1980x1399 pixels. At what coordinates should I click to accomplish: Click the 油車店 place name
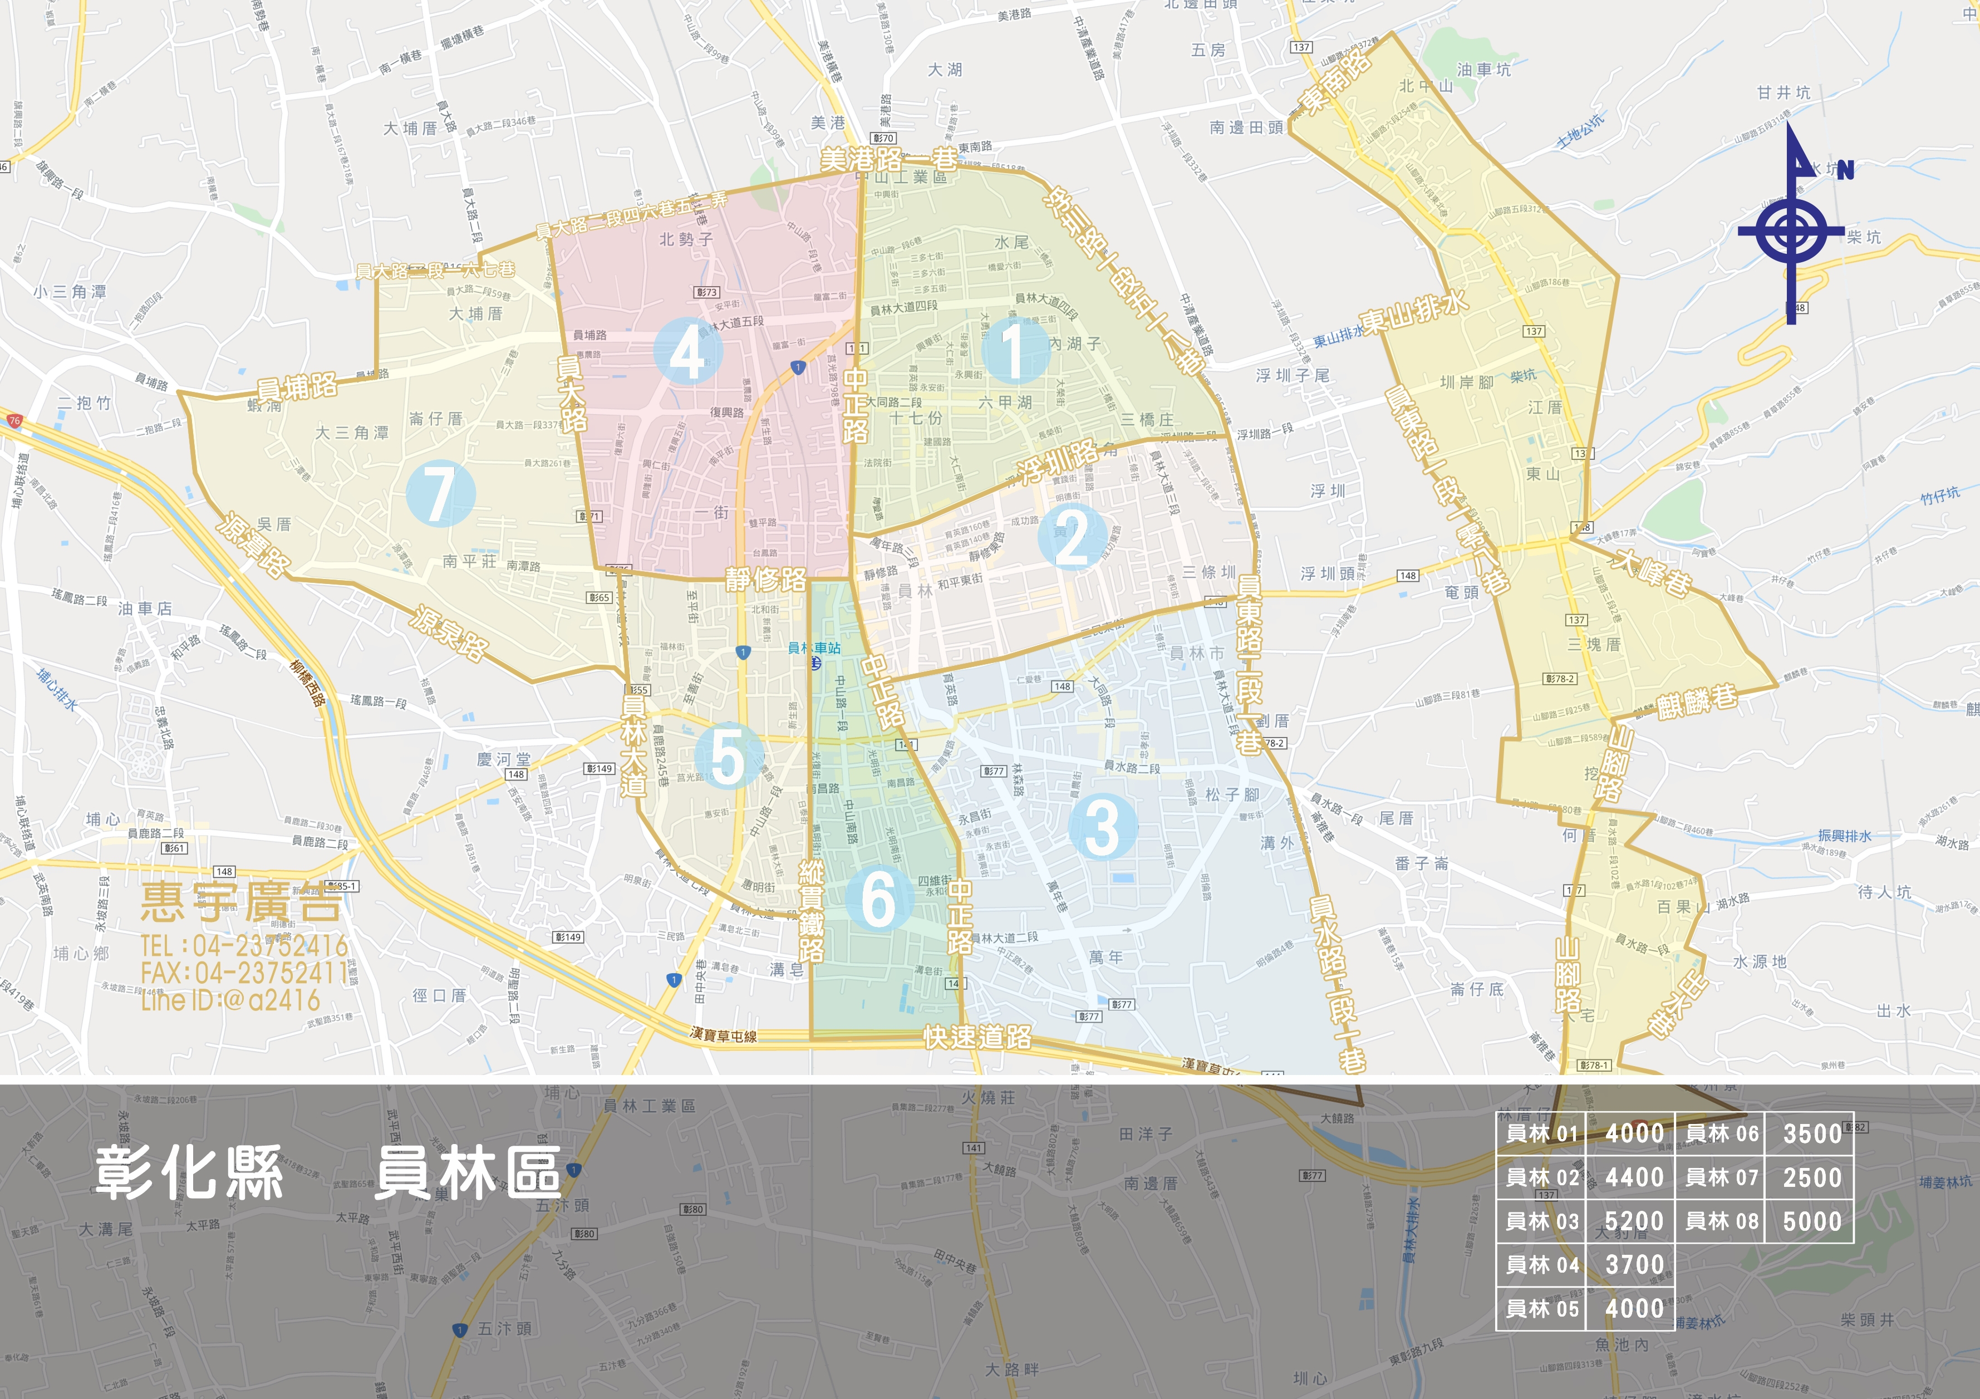coord(145,608)
